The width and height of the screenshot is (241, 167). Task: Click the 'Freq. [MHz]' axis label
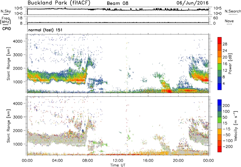pos(5,20)
